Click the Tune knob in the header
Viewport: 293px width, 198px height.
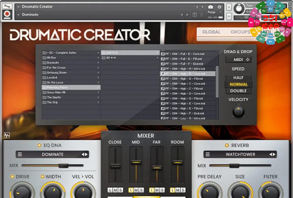tap(239, 8)
